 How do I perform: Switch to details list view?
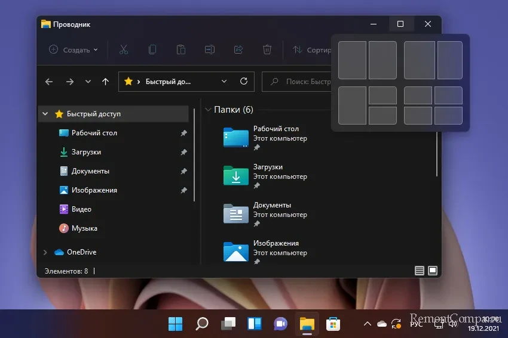tap(420, 271)
